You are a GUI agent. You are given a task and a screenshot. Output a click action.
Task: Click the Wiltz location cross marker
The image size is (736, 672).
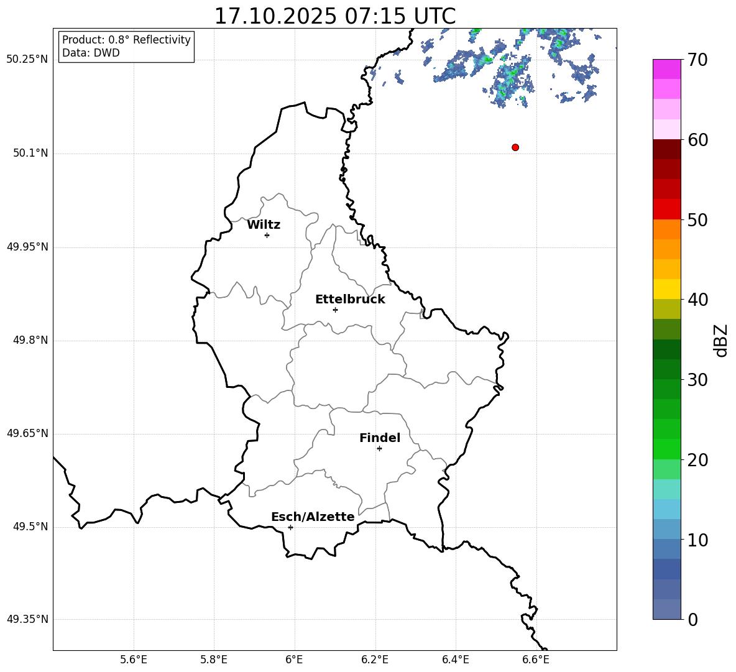[x=267, y=235]
